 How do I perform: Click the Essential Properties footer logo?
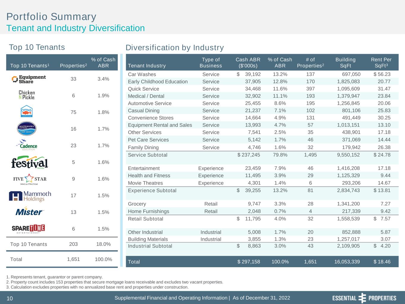coord(364,298)
